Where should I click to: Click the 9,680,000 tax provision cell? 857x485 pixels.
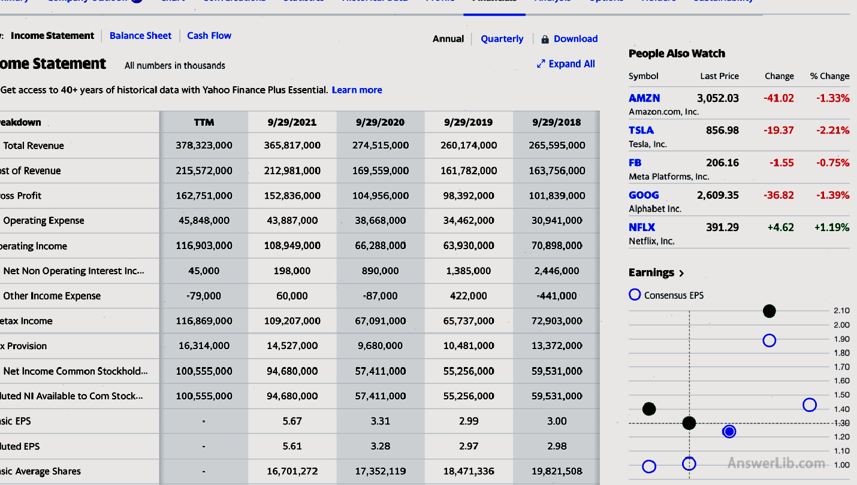click(x=380, y=346)
